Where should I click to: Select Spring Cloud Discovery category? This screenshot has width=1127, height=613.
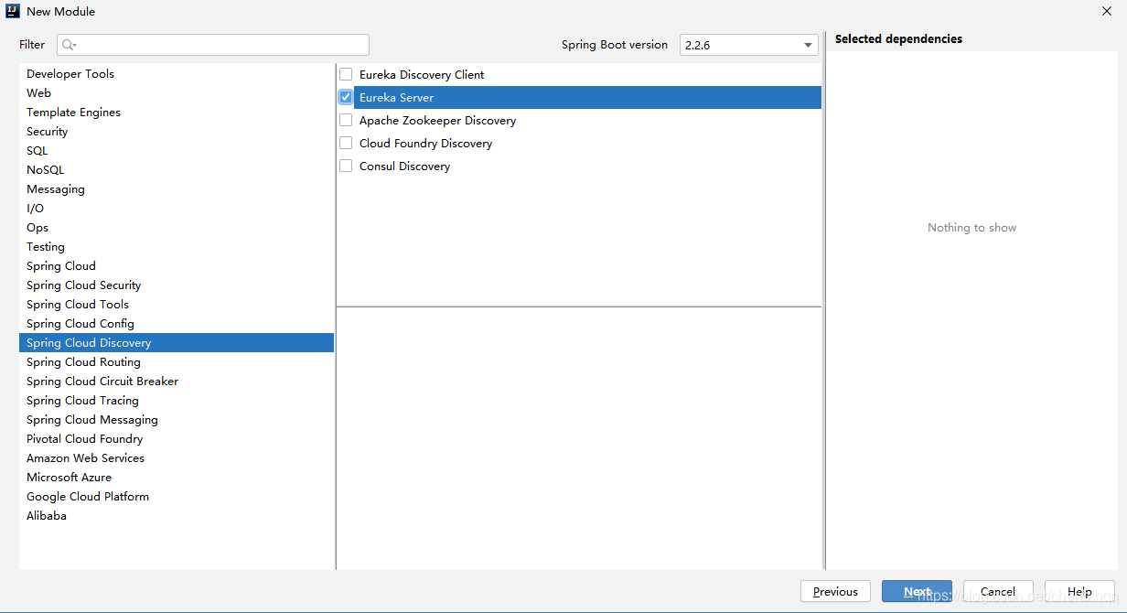tap(177, 343)
